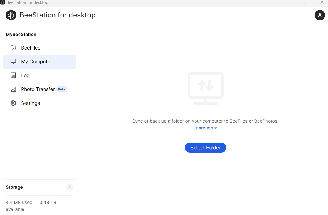Click the My Computer monitor icon
Screen dimensions: 328x215
(13, 62)
